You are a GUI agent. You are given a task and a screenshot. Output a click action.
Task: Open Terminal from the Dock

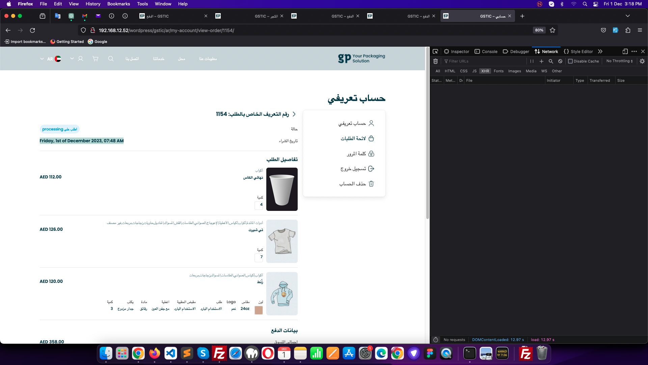470,354
